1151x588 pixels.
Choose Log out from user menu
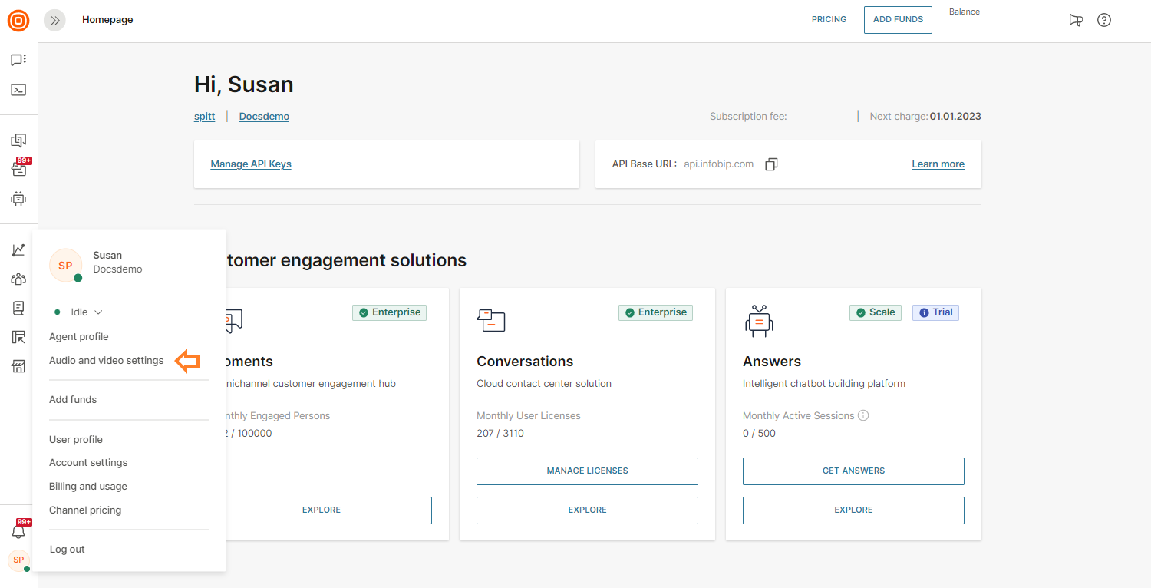[x=68, y=550]
